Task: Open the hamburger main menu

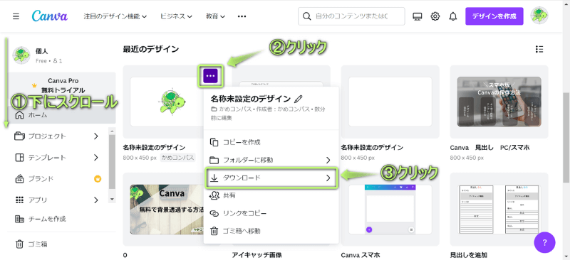Action: point(16,16)
